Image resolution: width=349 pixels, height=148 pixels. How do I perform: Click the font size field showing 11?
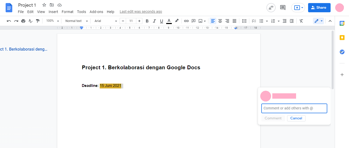pyautogui.click(x=131, y=21)
